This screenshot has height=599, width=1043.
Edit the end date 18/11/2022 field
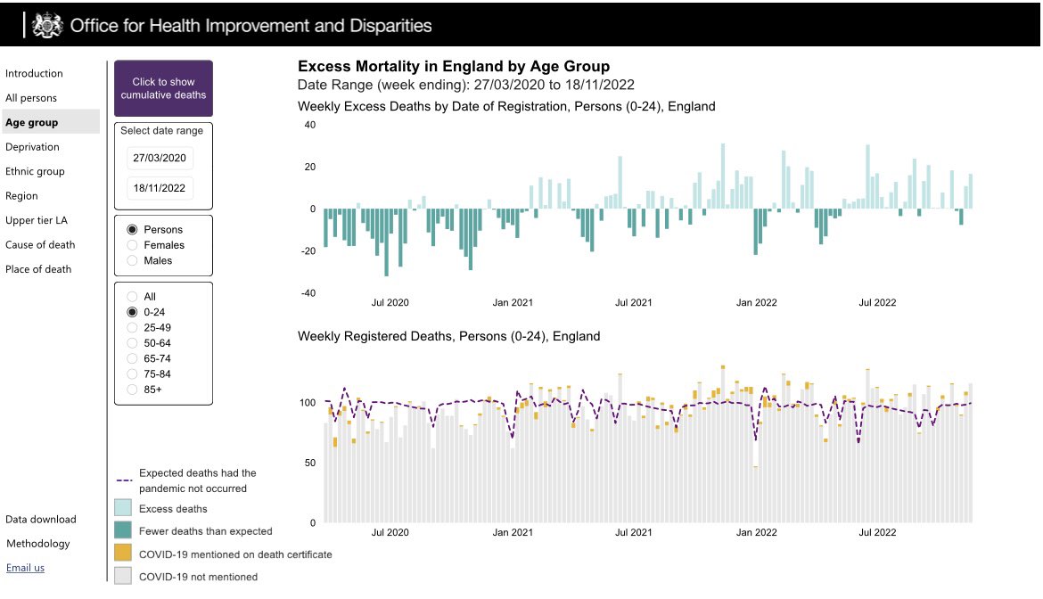coord(160,187)
